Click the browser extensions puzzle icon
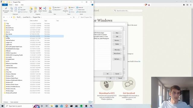Viewport: 193px width, 108px height. (x=184, y=5)
